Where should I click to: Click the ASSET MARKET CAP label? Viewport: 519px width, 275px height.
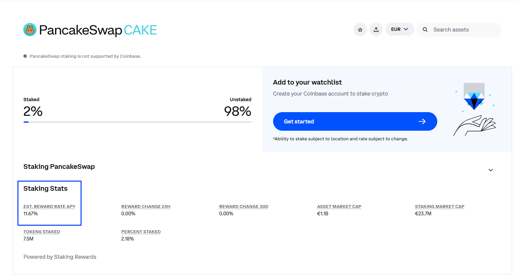(x=339, y=207)
